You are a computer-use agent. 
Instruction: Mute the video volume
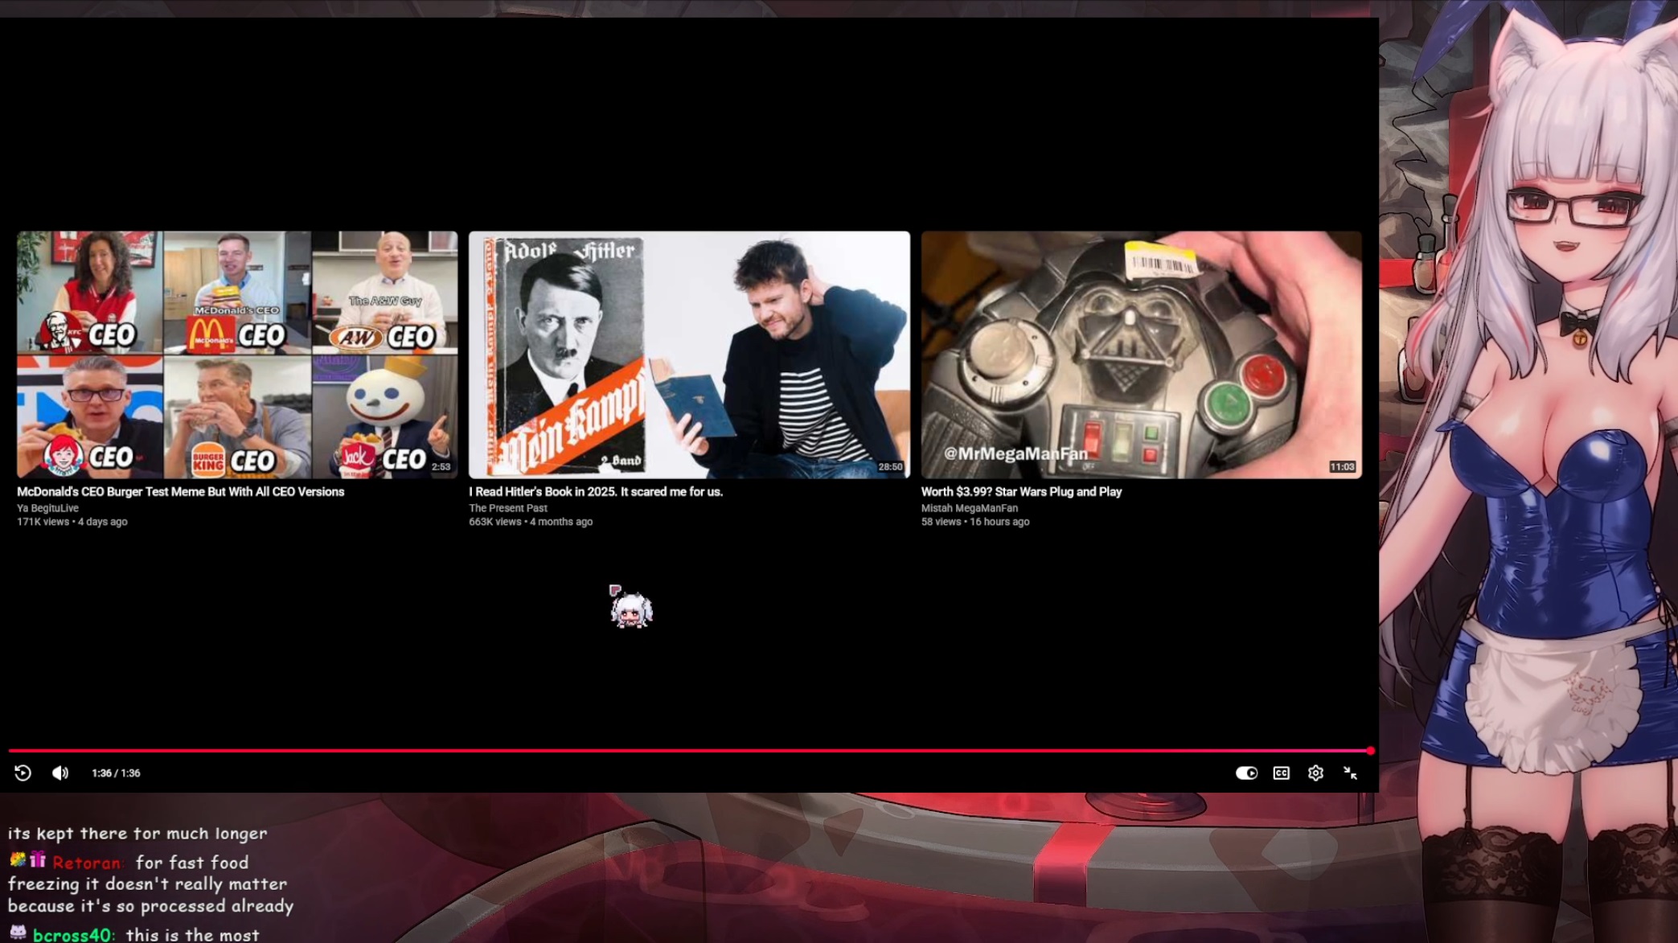60,773
